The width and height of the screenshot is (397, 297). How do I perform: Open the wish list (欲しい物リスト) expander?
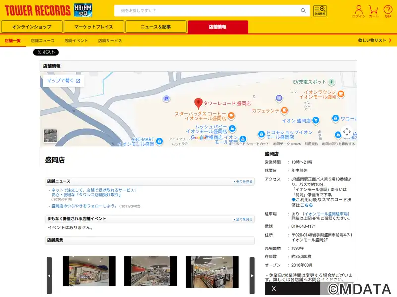(374, 40)
